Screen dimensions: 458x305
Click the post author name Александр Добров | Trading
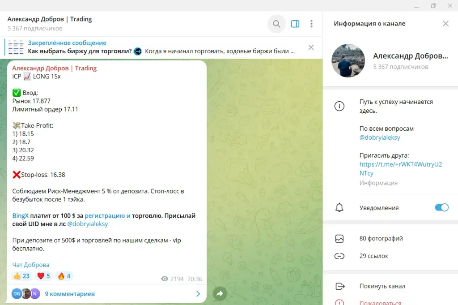(x=54, y=68)
